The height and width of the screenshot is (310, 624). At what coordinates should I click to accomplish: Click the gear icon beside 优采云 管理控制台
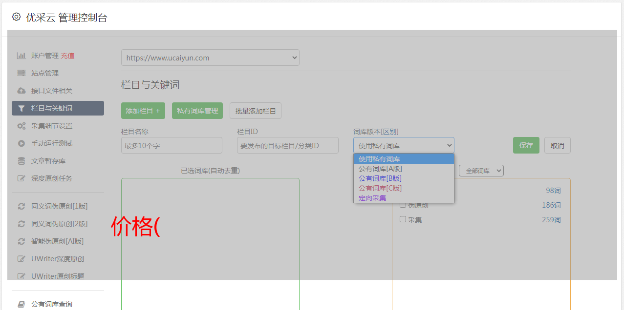coord(17,17)
